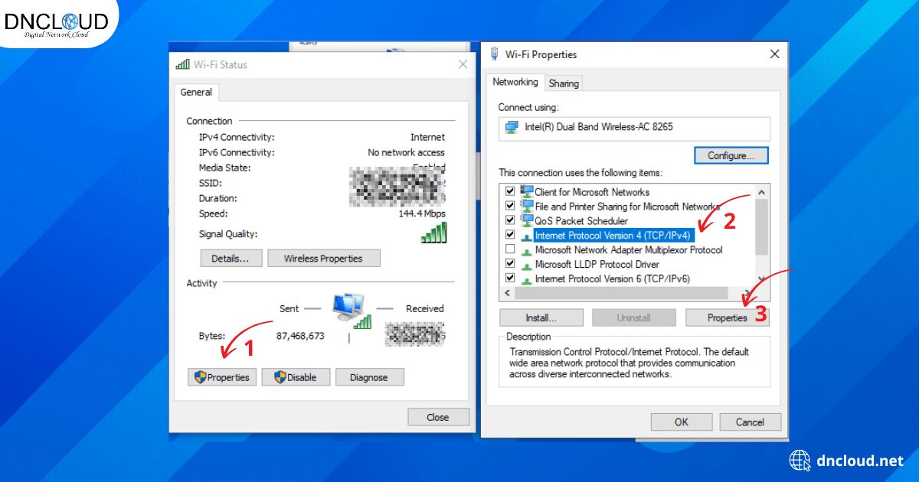The height and width of the screenshot is (482, 919).
Task: Toggle File and Printer Sharing checkbox
Action: [x=510, y=207]
